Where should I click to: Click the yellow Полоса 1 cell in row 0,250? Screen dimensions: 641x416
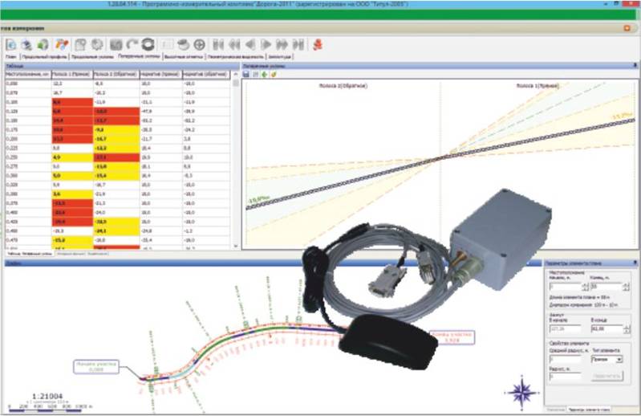pyautogui.click(x=72, y=157)
